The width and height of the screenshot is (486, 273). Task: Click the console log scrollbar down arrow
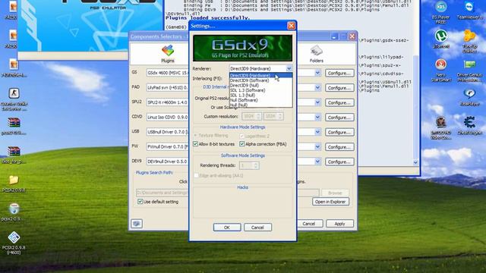point(415,162)
